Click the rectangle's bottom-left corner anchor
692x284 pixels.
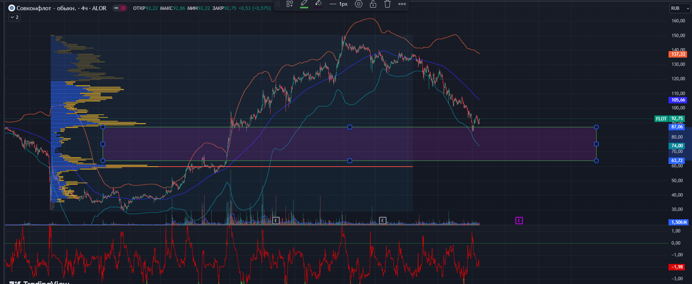tap(103, 161)
